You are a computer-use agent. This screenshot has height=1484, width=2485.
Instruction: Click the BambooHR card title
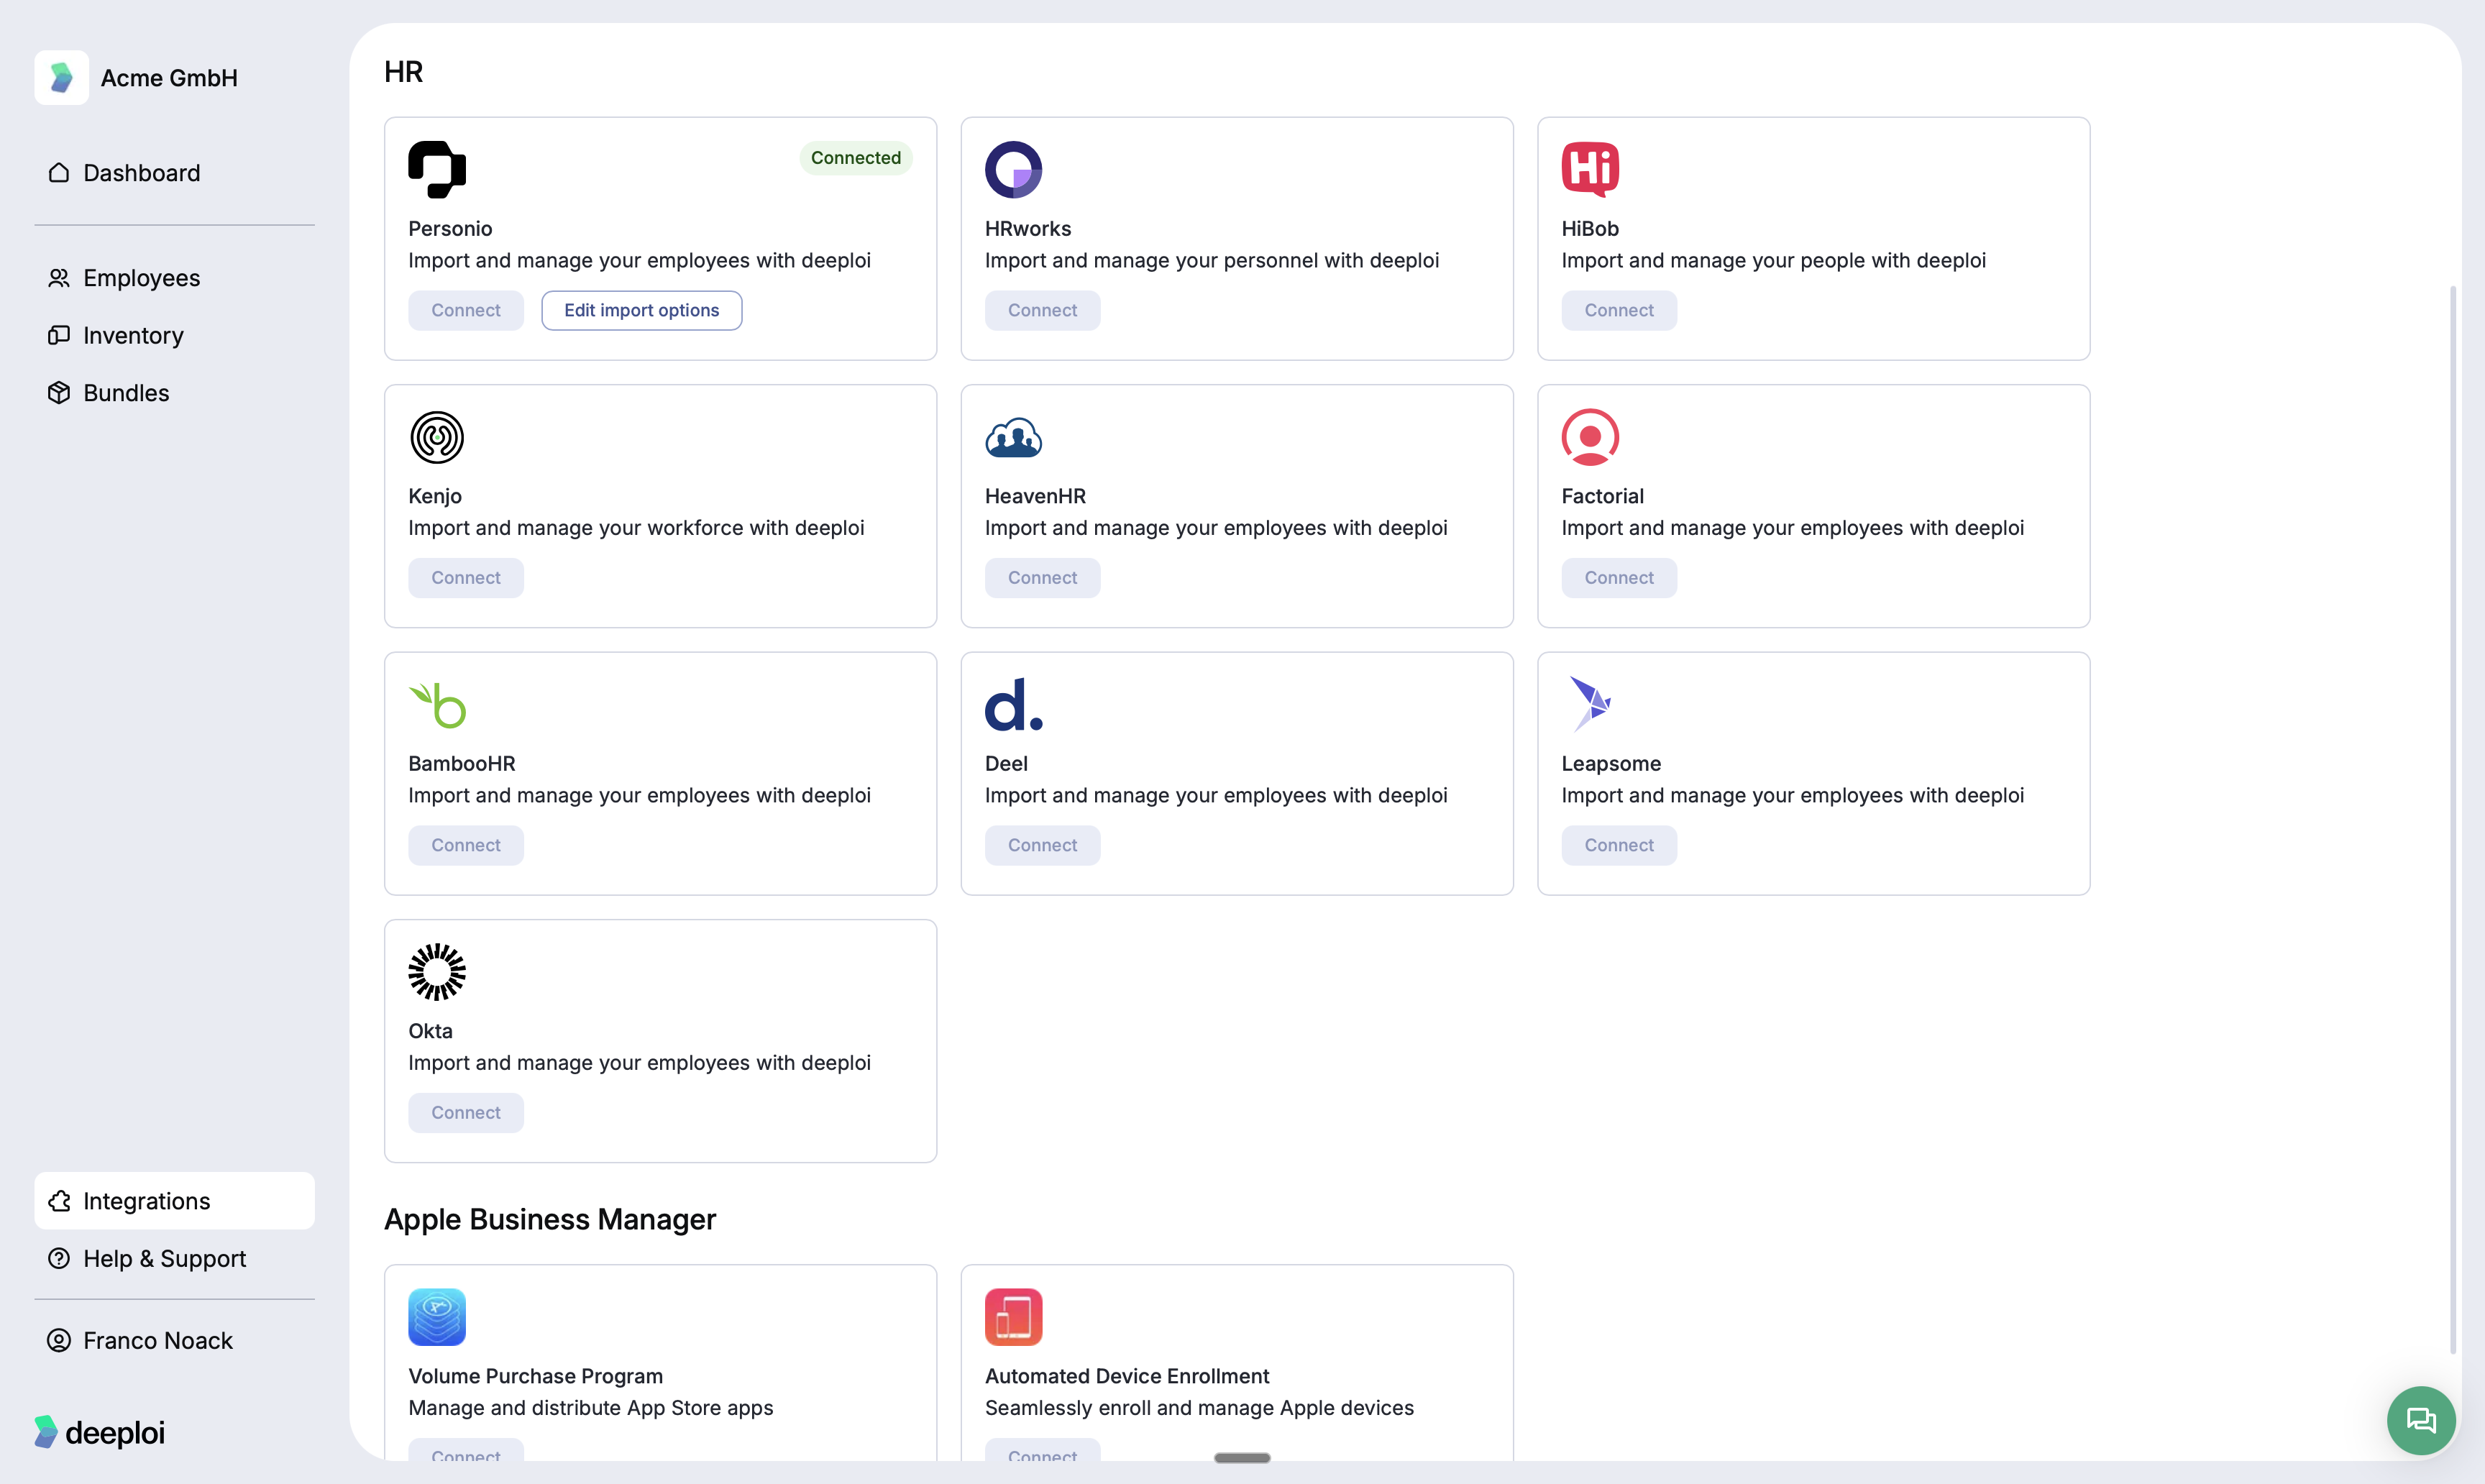point(462,764)
